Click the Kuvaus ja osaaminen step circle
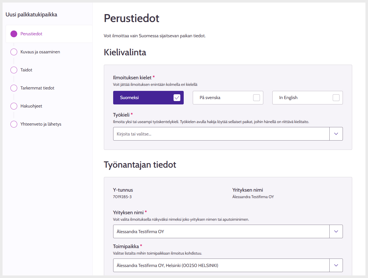368x278 pixels. click(x=14, y=52)
